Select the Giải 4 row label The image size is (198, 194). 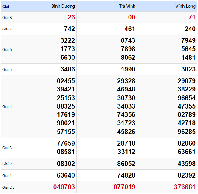coord(7,106)
